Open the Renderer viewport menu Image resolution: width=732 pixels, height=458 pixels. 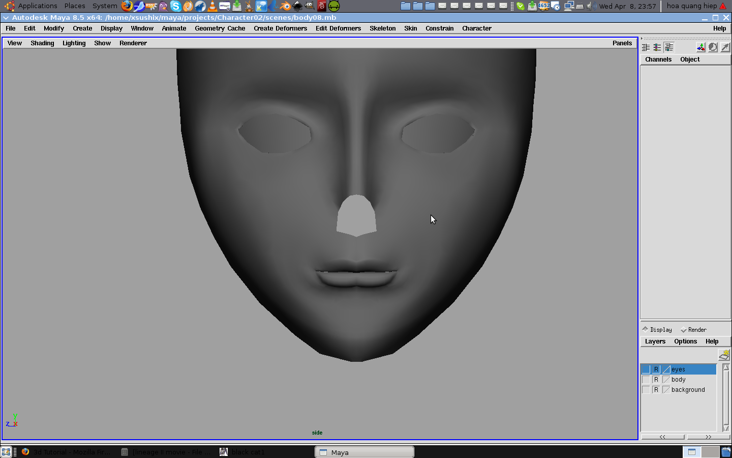[133, 43]
